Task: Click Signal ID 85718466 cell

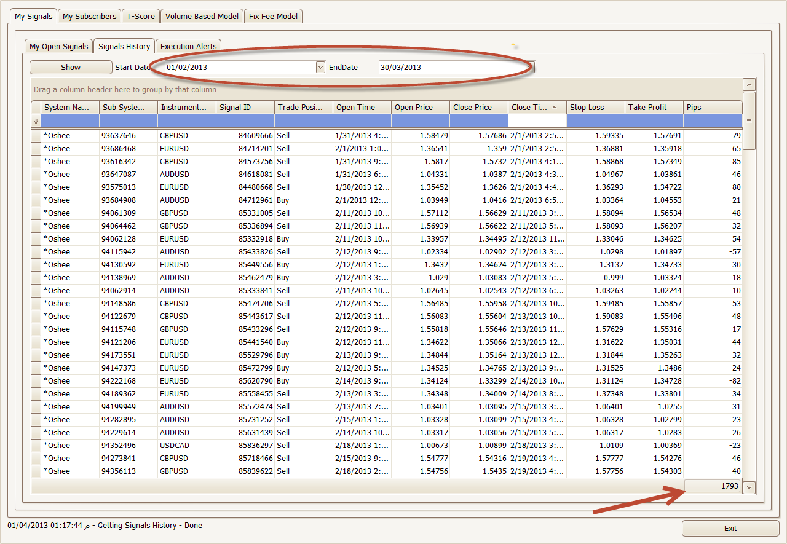Action: tap(245, 458)
